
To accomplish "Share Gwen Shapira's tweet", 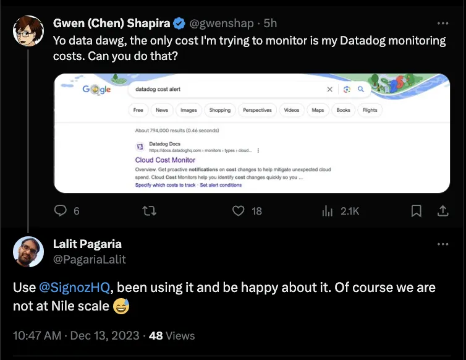I will point(443,211).
